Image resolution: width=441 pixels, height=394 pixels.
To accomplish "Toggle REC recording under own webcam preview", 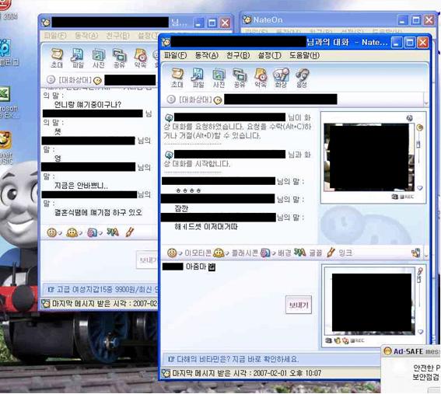I will [357, 340].
